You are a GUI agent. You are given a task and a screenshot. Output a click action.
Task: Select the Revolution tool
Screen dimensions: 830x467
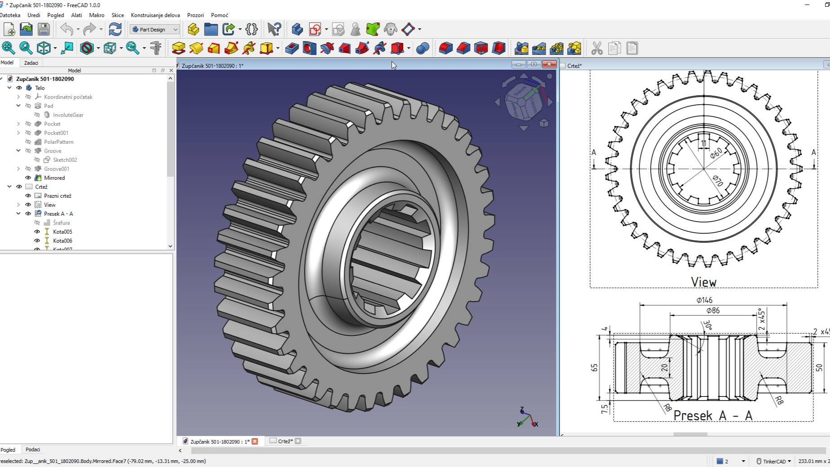point(196,48)
